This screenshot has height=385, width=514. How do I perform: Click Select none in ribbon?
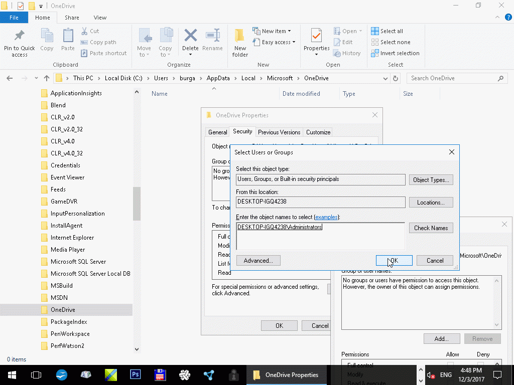(x=391, y=42)
